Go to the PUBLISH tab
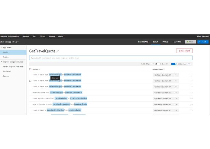210x149 pixels. click(x=166, y=42)
